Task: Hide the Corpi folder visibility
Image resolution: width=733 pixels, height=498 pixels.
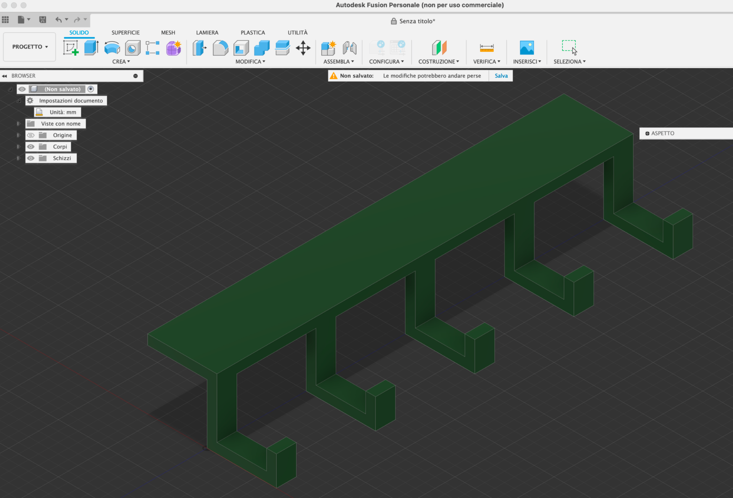Action: pyautogui.click(x=31, y=147)
